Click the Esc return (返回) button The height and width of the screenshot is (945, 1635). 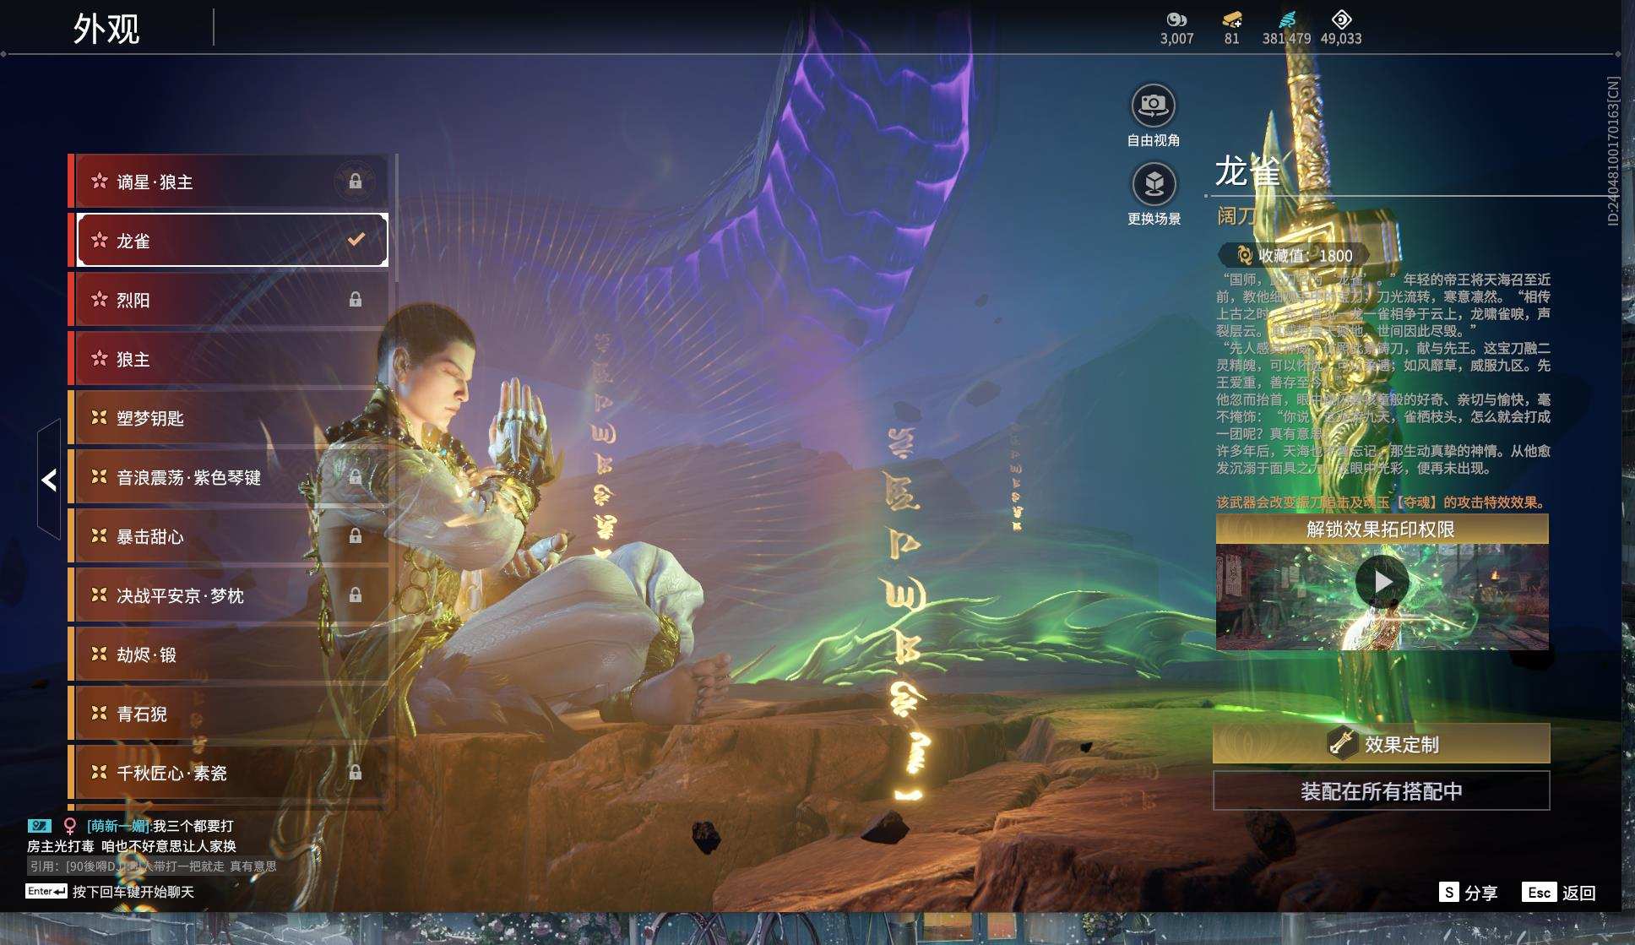pos(1559,893)
